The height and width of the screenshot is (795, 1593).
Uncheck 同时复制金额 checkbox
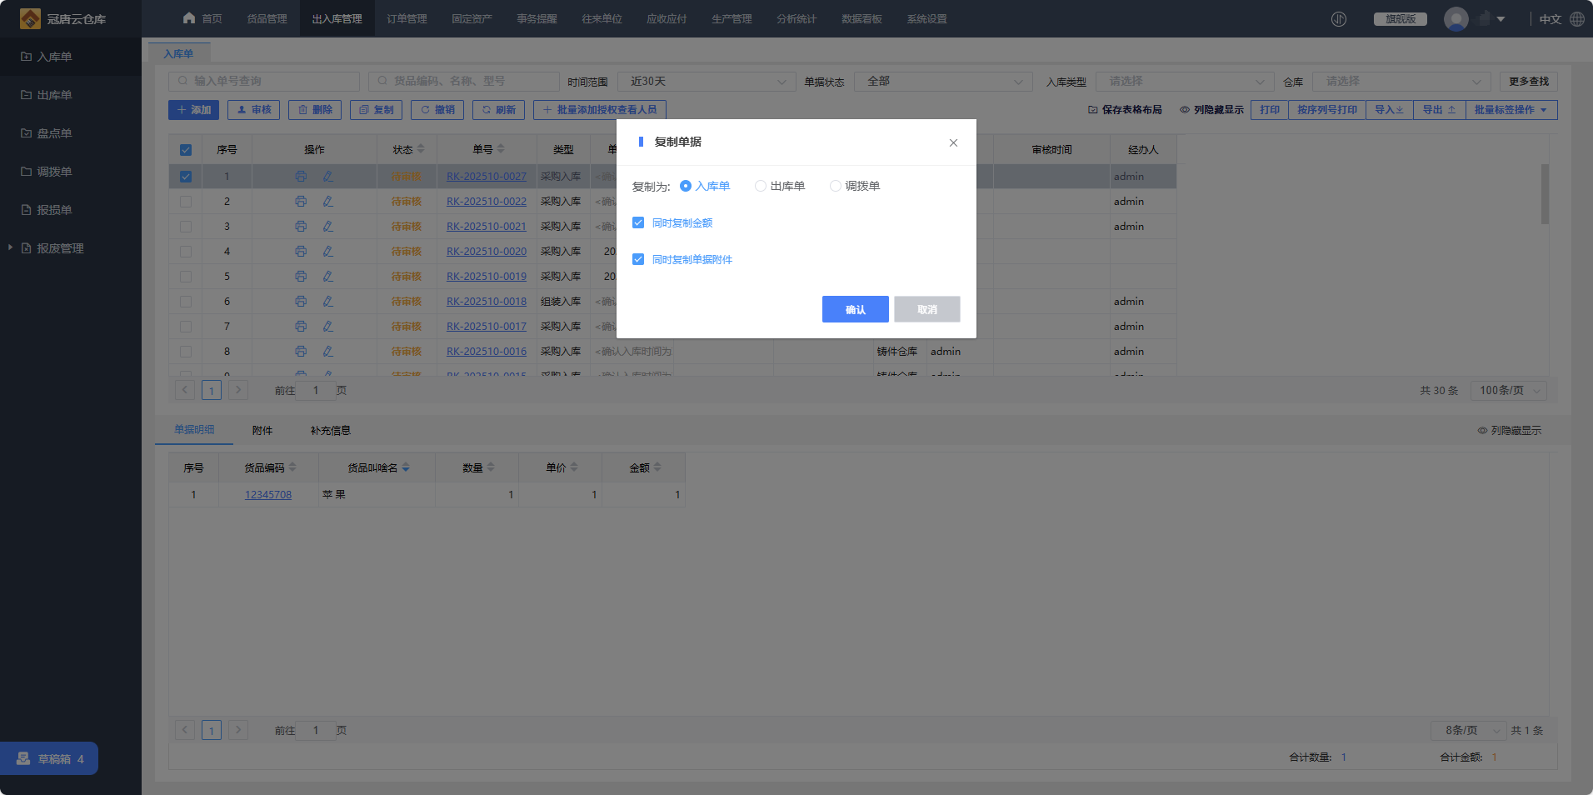(638, 222)
